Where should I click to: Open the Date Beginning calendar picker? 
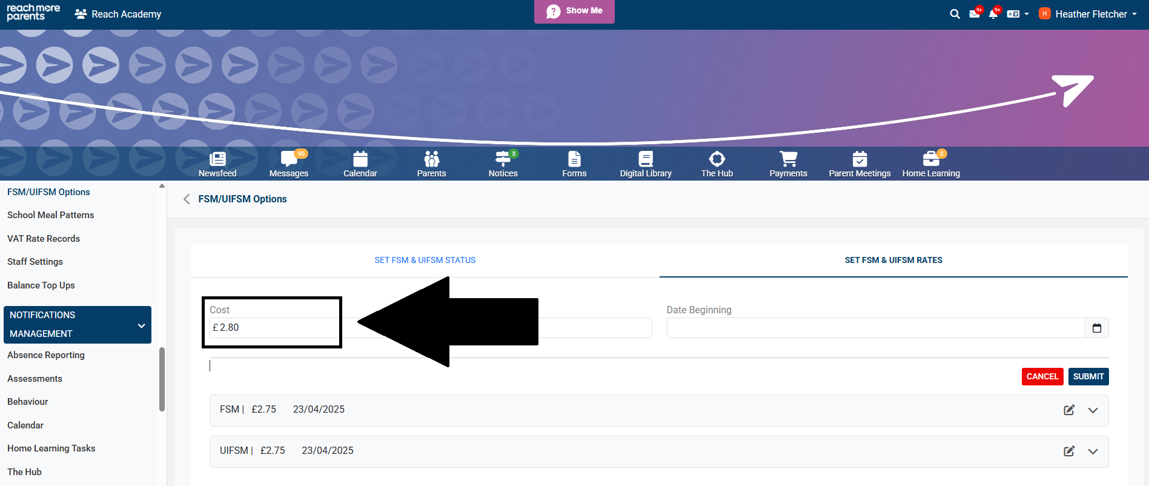[x=1096, y=328]
